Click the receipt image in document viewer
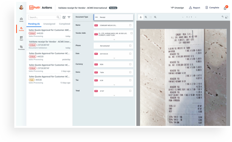 pyautogui.click(x=183, y=77)
